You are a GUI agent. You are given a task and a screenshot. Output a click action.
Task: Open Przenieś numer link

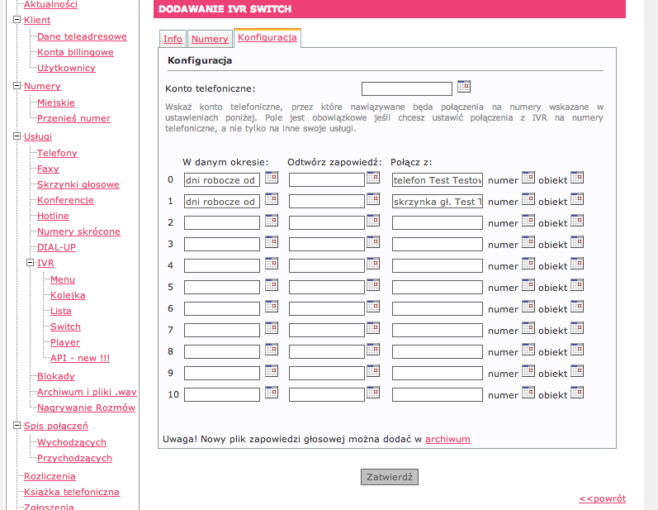(x=73, y=118)
